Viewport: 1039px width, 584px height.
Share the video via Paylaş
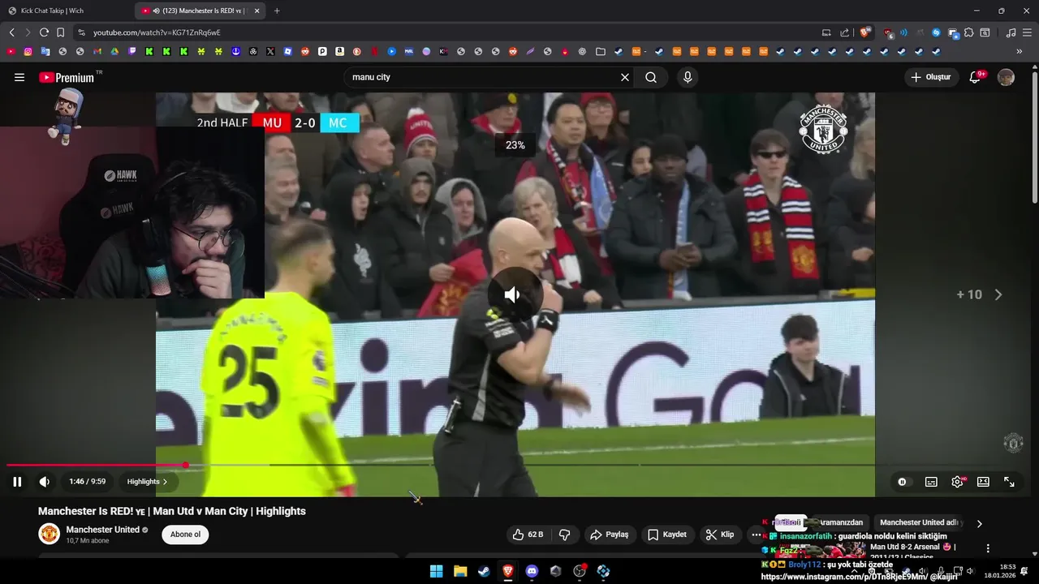pos(610,535)
